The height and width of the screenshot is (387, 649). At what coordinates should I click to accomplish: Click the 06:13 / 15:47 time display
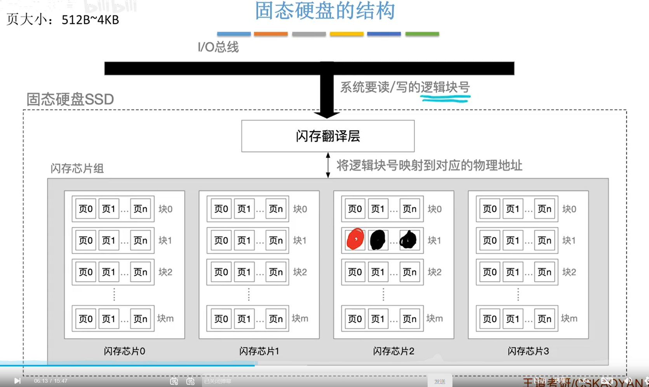[51, 381]
